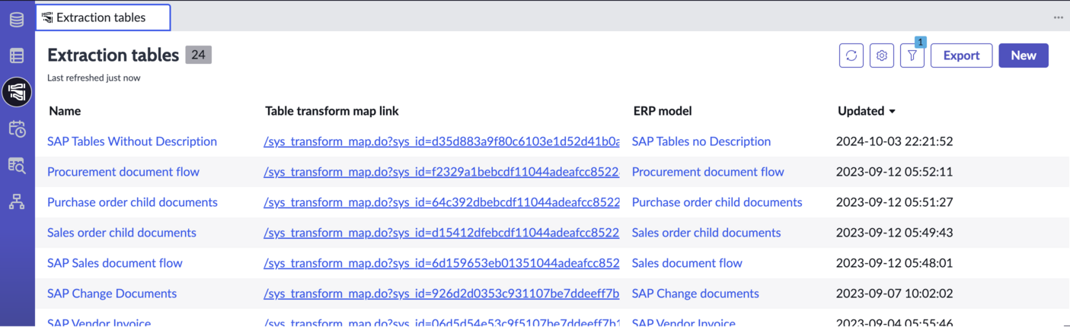Sort by Table transform map link header
The image size is (1070, 327).
(x=332, y=111)
